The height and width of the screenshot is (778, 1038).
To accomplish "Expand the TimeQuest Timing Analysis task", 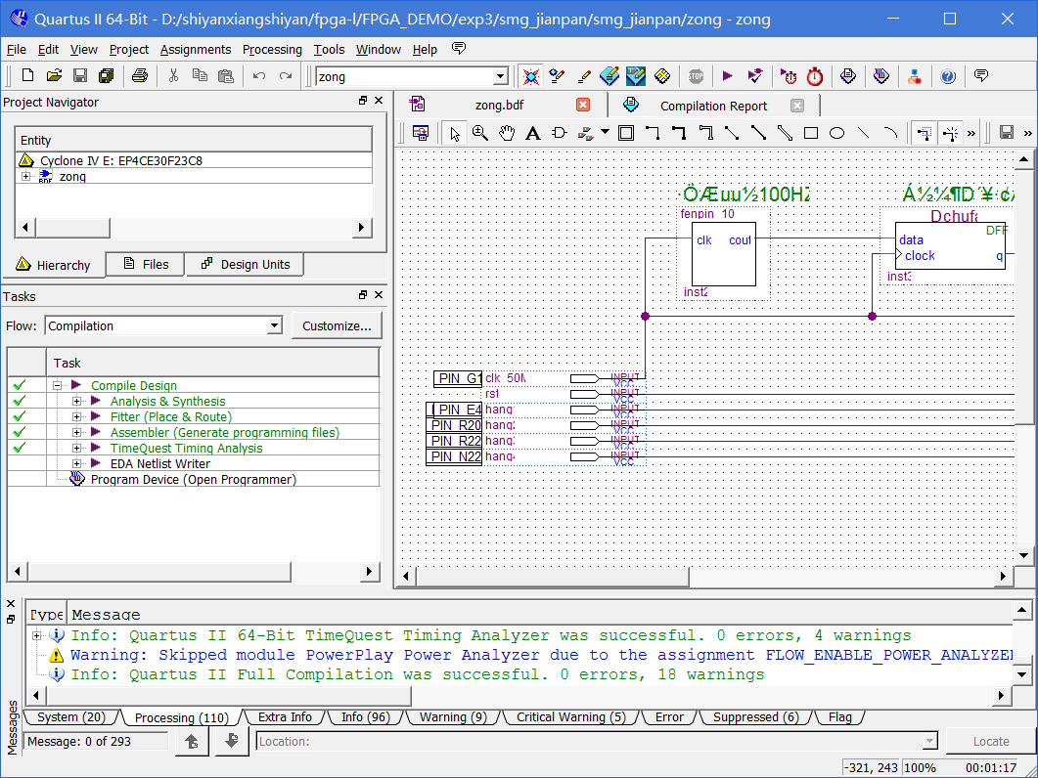I will [76, 448].
